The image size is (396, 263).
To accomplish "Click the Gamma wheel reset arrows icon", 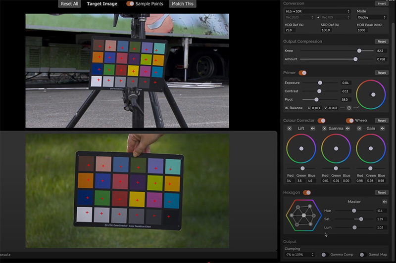I will (x=347, y=128).
